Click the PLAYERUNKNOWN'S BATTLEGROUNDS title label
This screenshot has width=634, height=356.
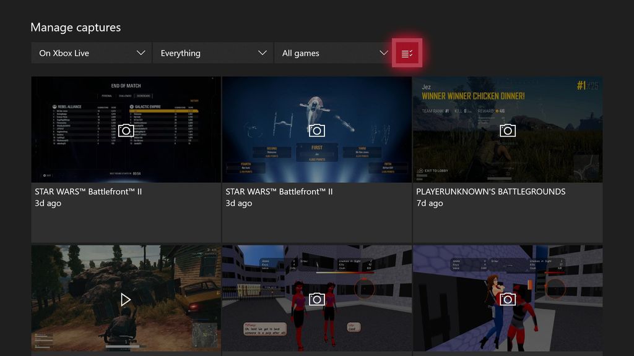click(491, 192)
